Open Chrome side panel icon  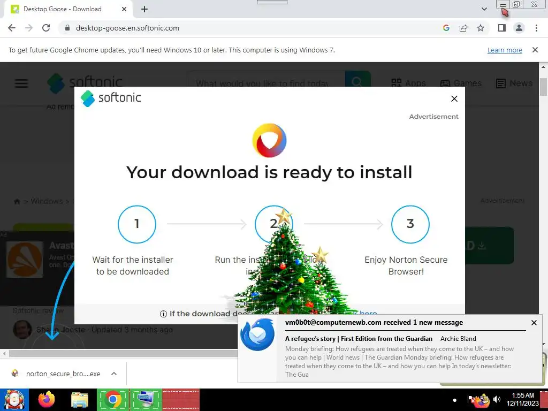pos(502,28)
